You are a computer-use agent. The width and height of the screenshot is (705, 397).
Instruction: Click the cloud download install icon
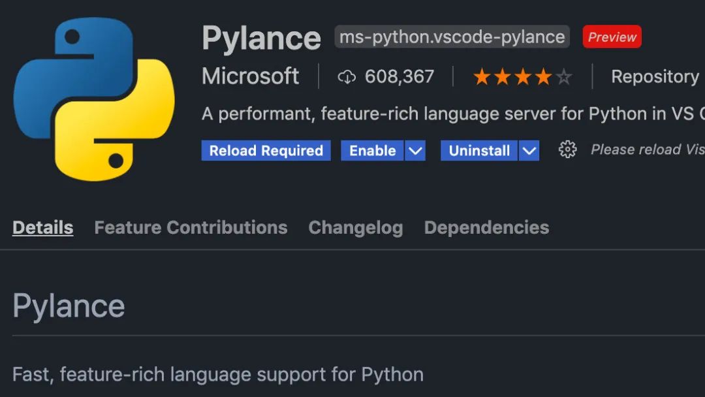pos(347,77)
